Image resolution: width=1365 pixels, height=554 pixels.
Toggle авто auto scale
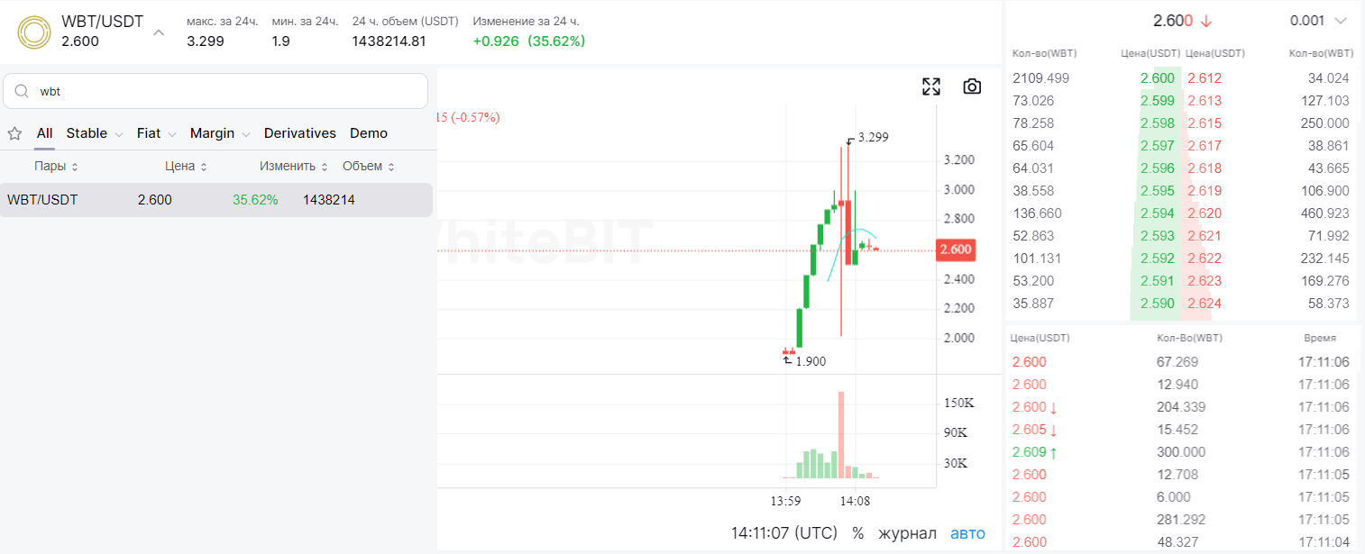(967, 533)
